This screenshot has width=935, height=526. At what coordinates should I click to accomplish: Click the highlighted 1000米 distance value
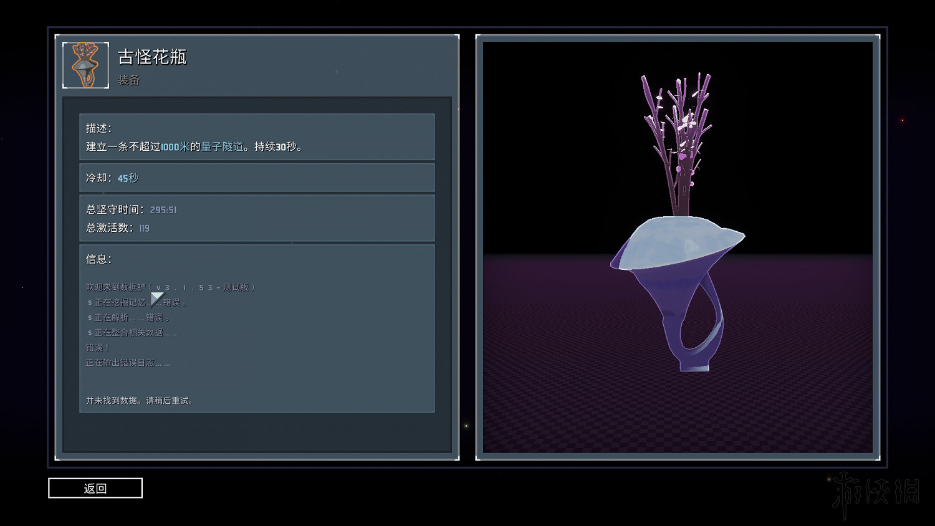click(175, 146)
